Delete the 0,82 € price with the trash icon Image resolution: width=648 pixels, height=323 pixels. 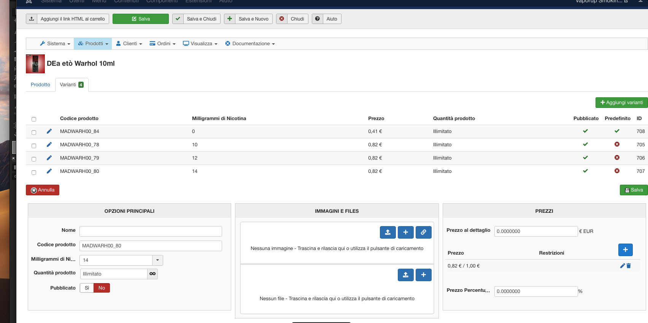[629, 266]
